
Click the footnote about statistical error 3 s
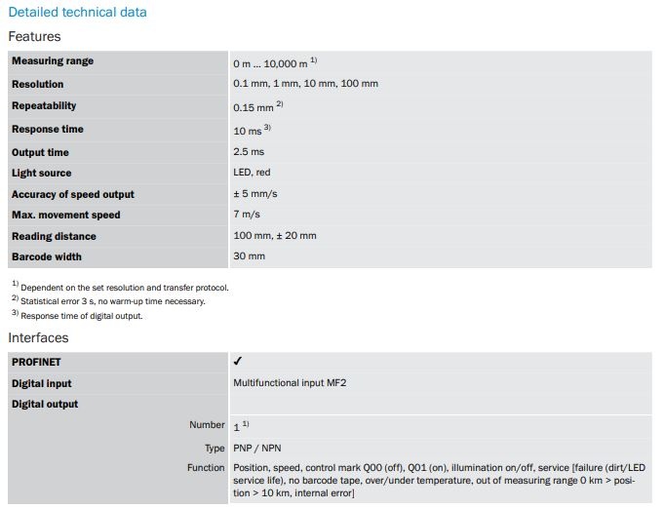[112, 301]
